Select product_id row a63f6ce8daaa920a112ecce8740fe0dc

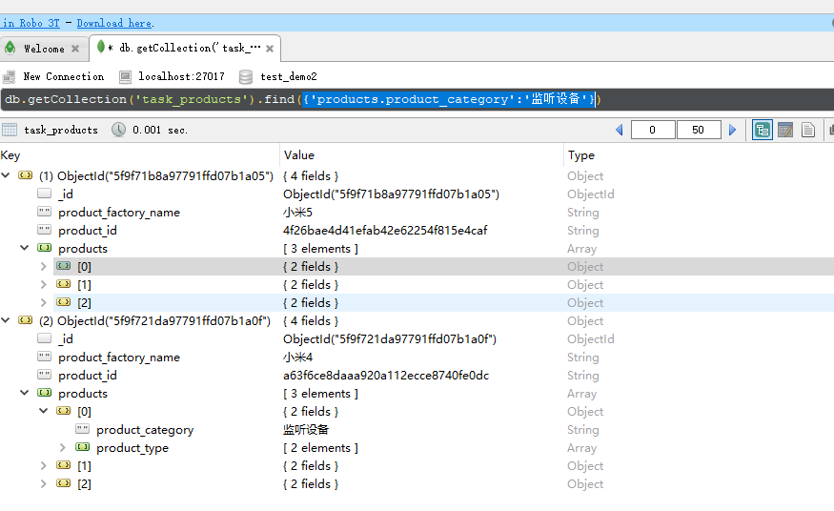(417, 376)
